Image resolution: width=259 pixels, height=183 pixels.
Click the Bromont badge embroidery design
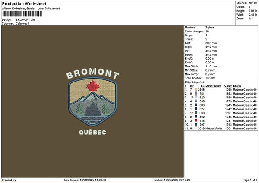[92, 101]
